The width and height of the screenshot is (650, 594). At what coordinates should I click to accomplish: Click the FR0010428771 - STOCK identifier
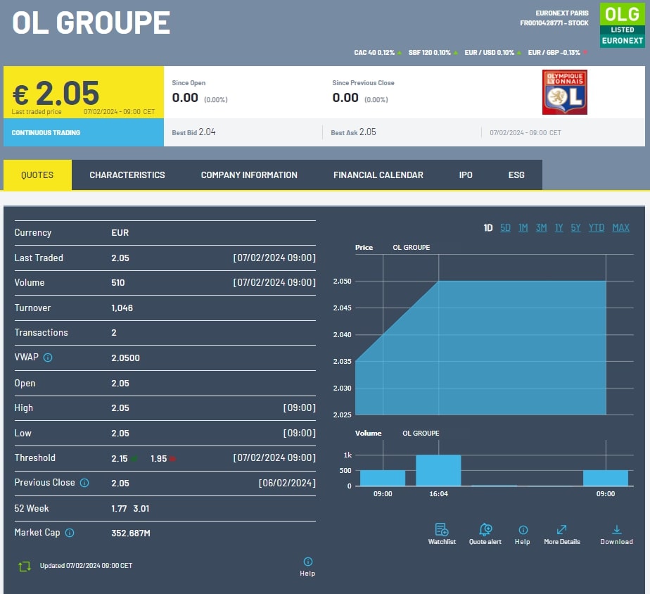pos(554,23)
